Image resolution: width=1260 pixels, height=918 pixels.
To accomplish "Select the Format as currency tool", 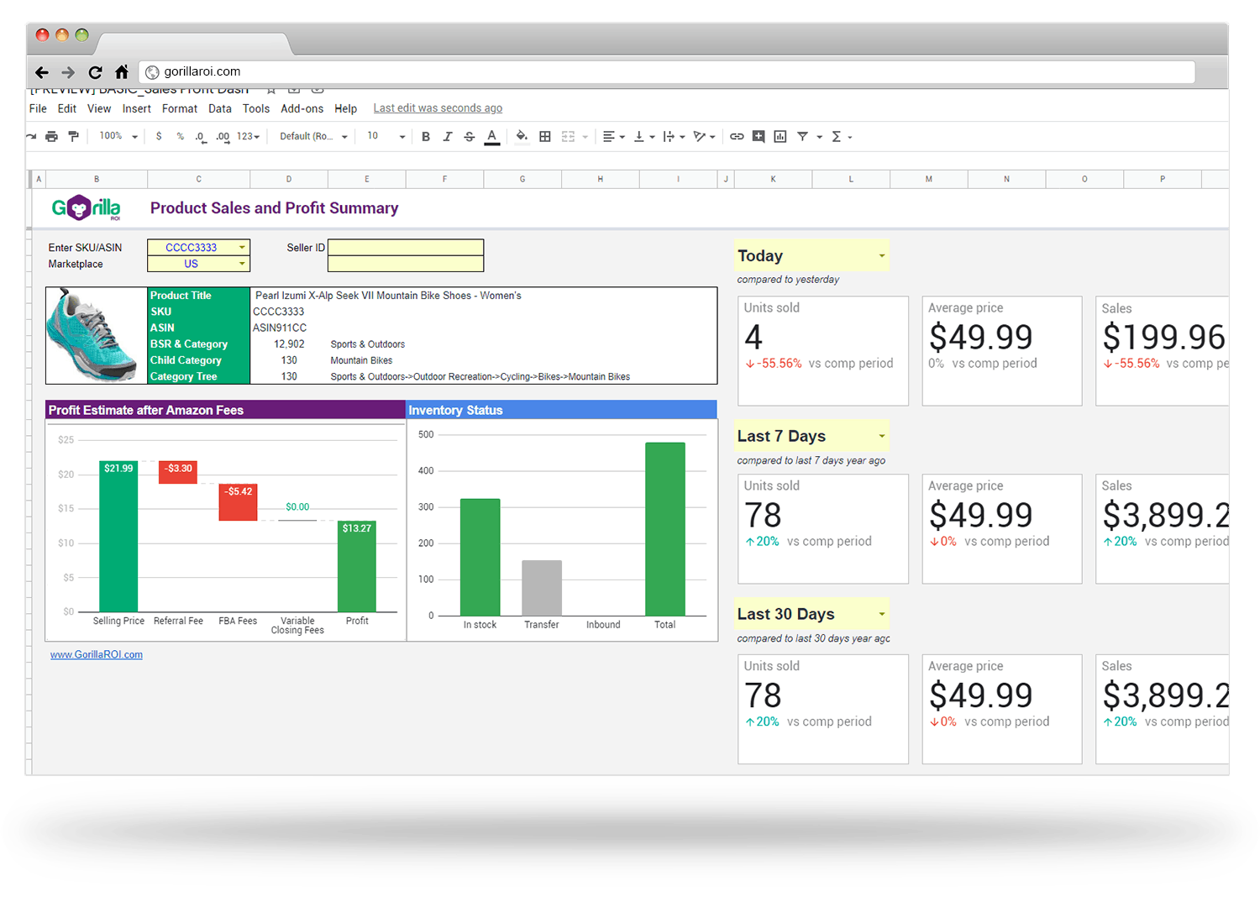I will point(158,135).
